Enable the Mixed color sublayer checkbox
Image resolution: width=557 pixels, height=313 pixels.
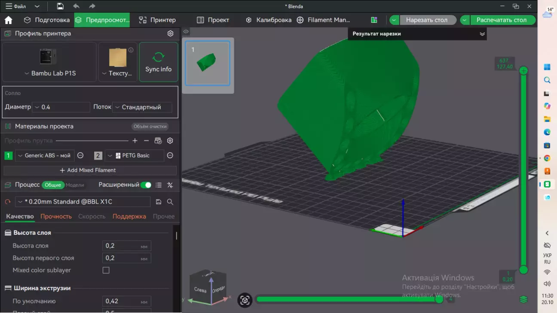click(106, 270)
